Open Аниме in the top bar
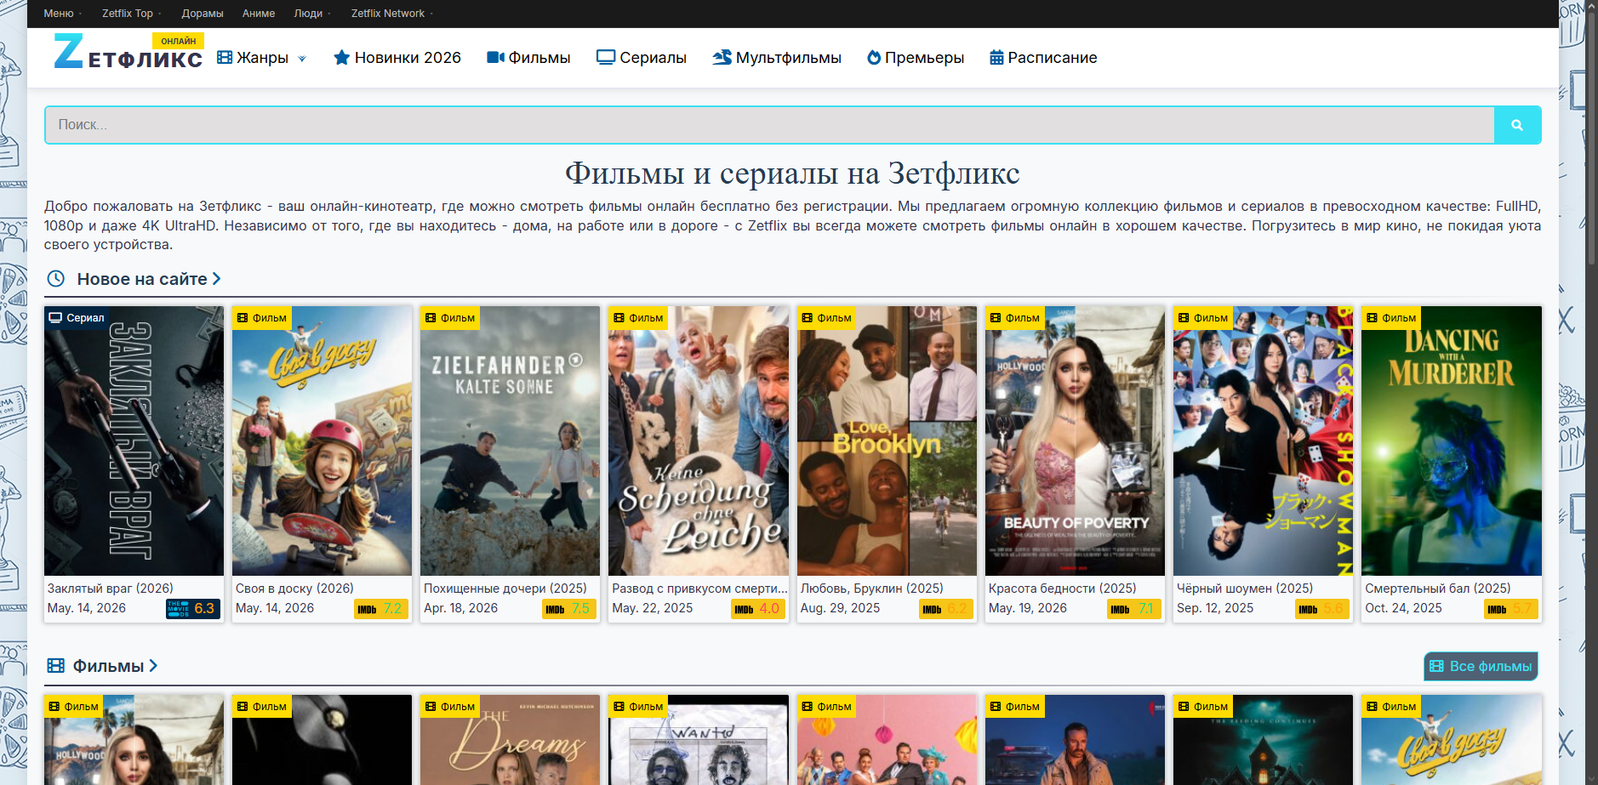1598x785 pixels. pyautogui.click(x=259, y=14)
